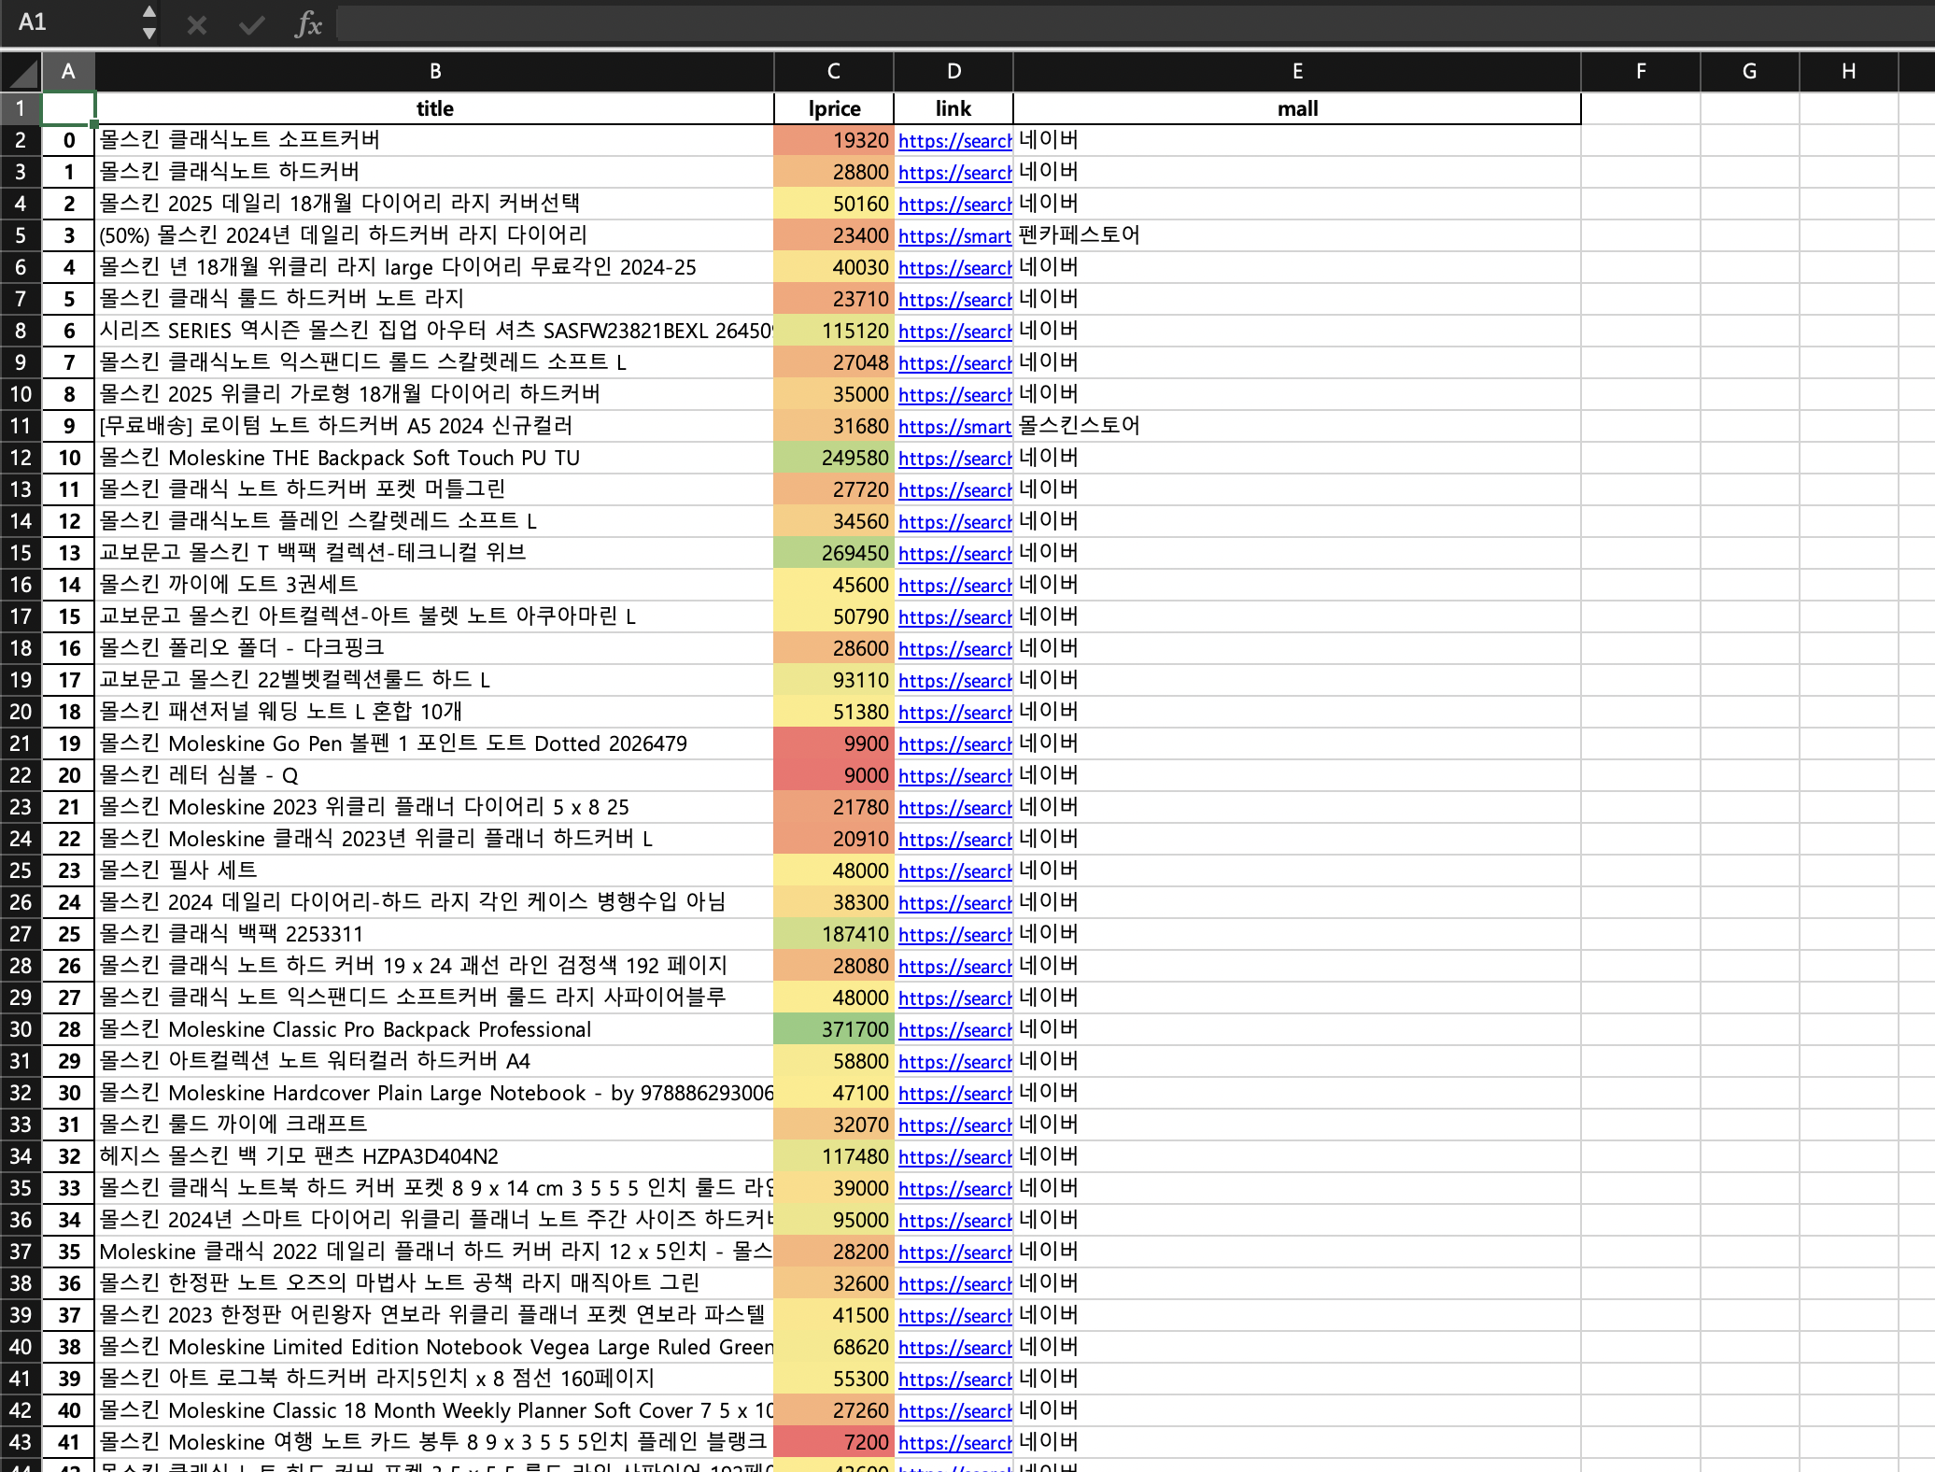The height and width of the screenshot is (1472, 1935).
Task: Open the https://smart link in row 5
Action: (x=954, y=236)
